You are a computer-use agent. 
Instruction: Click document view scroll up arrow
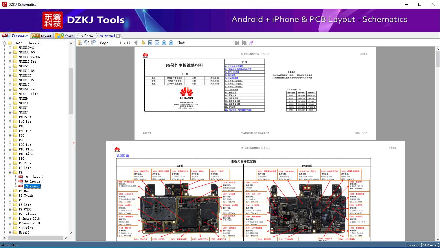click(437, 49)
